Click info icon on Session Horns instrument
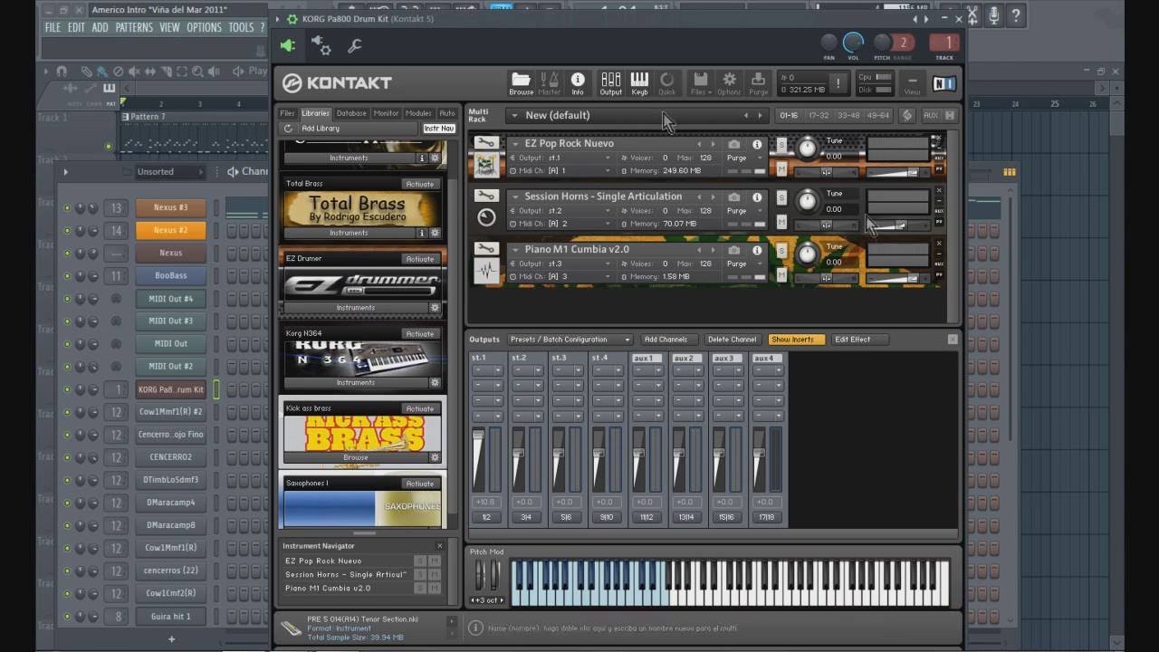 (x=757, y=197)
